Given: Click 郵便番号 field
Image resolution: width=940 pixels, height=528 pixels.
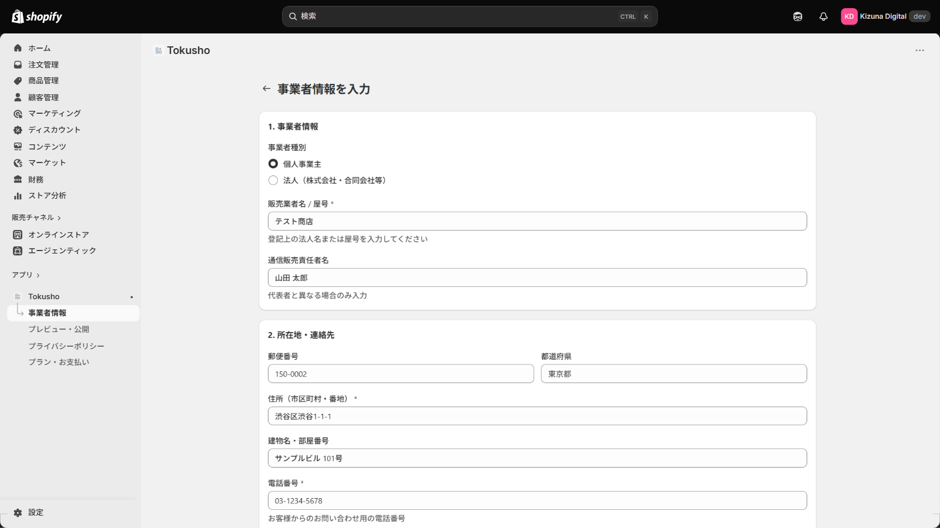Looking at the screenshot, I should pyautogui.click(x=401, y=374).
